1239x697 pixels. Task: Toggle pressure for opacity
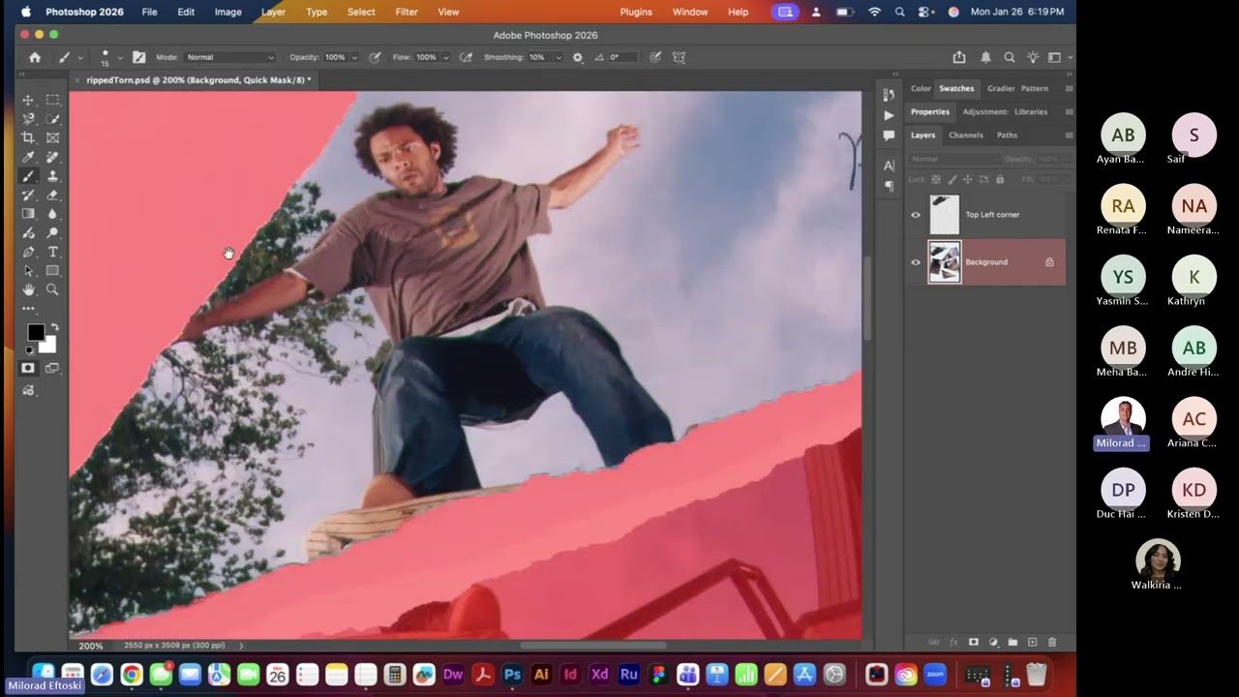pyautogui.click(x=375, y=57)
